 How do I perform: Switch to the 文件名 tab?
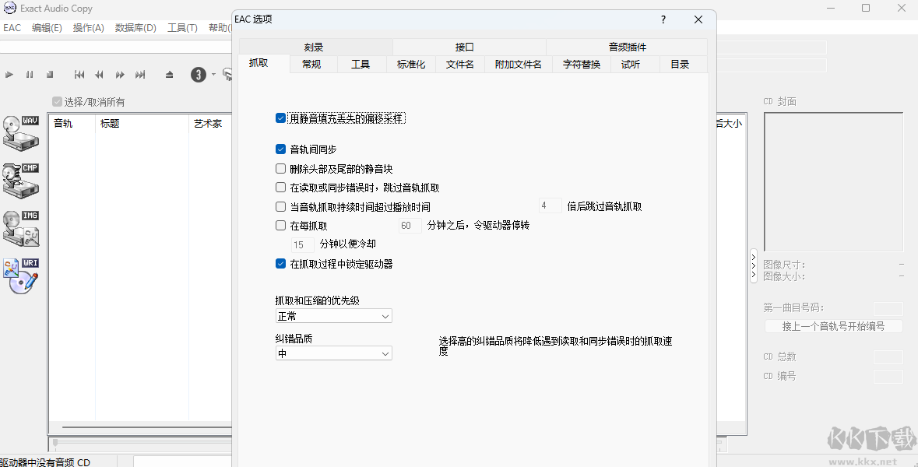[x=459, y=65]
